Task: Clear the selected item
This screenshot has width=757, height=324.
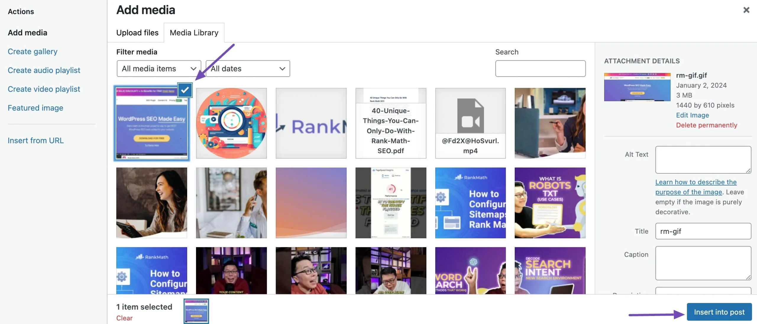Action: [124, 318]
